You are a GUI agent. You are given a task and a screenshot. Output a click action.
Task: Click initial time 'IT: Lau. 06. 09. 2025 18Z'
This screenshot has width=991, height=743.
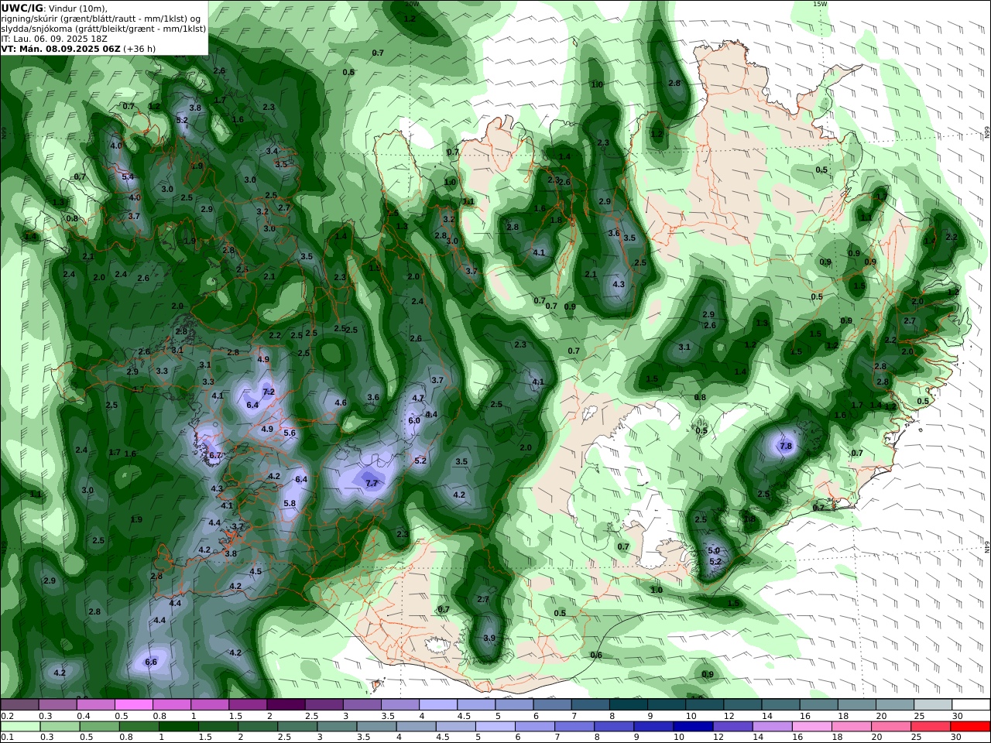54,39
